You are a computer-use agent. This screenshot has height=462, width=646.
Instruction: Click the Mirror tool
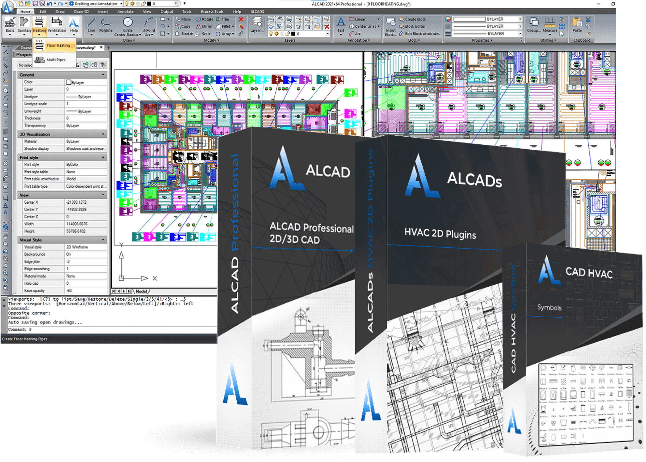point(204,26)
